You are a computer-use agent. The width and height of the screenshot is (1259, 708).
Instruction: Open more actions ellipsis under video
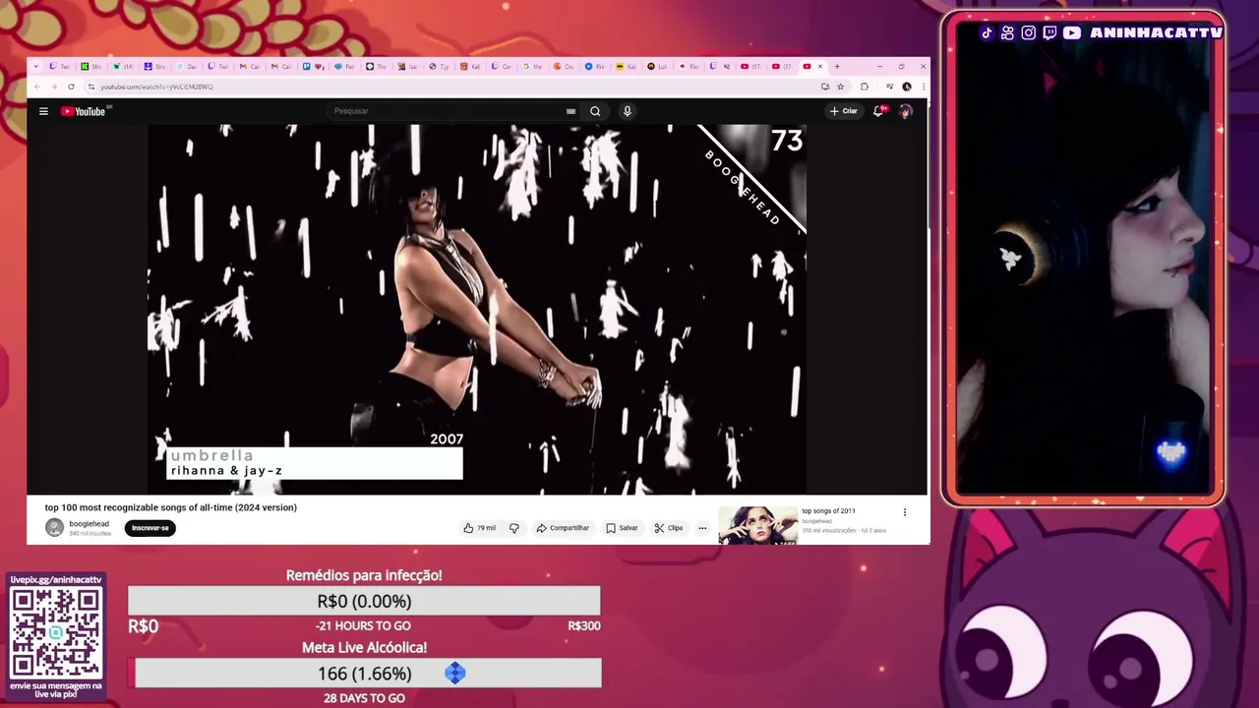(x=702, y=528)
